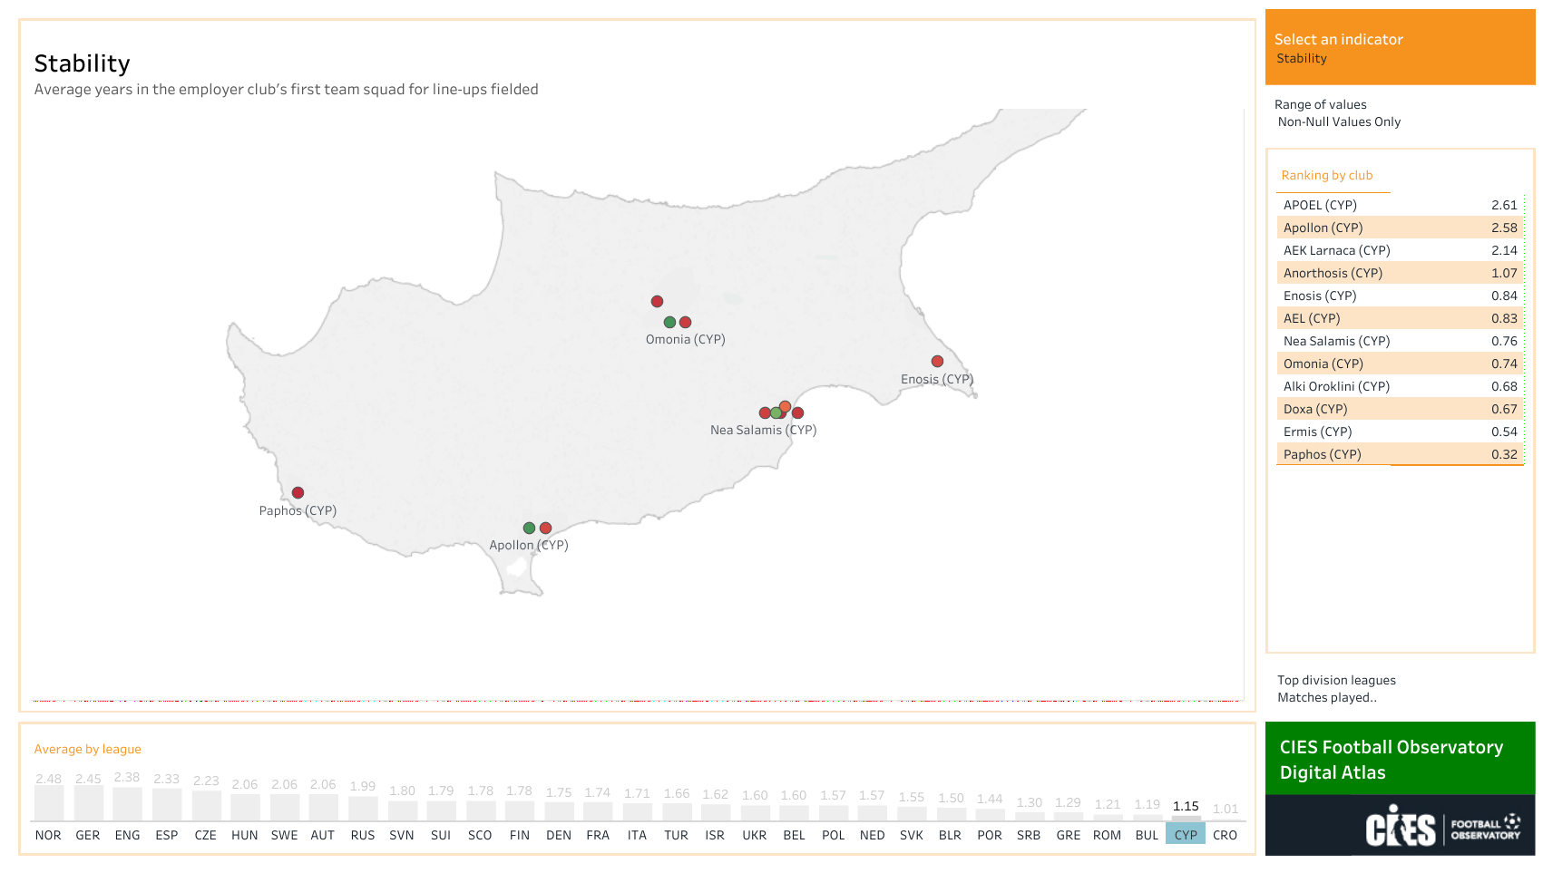
Task: Select the DEN league bar
Action: 559,811
